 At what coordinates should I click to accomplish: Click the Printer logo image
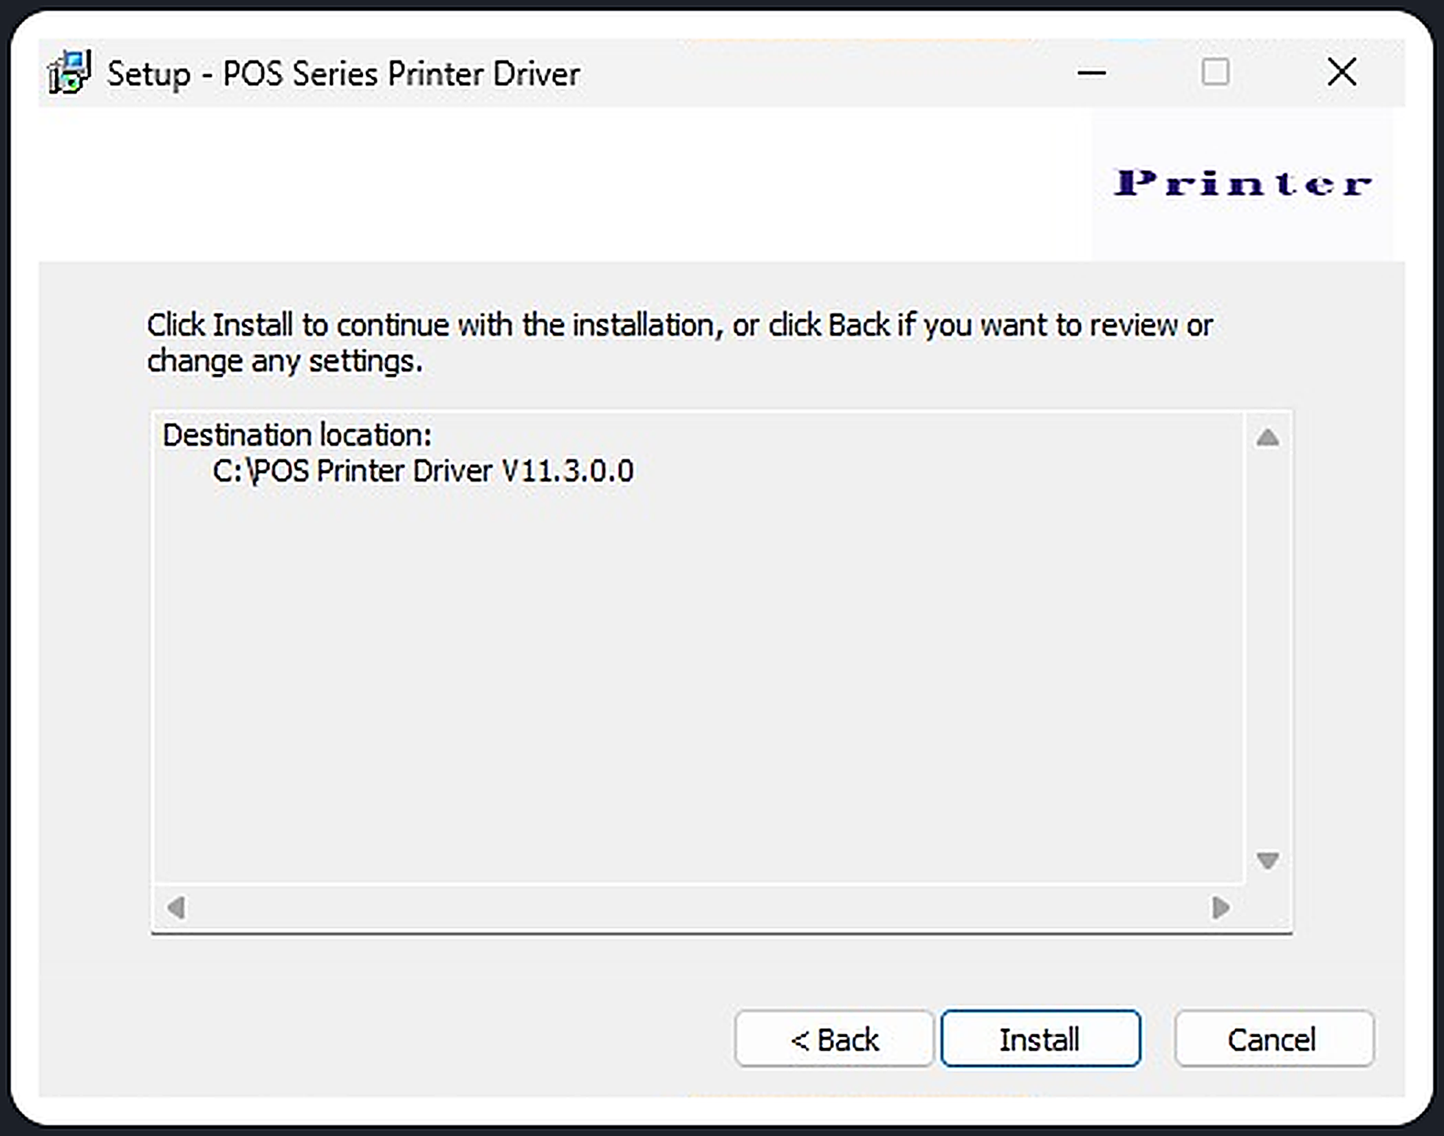1243,184
